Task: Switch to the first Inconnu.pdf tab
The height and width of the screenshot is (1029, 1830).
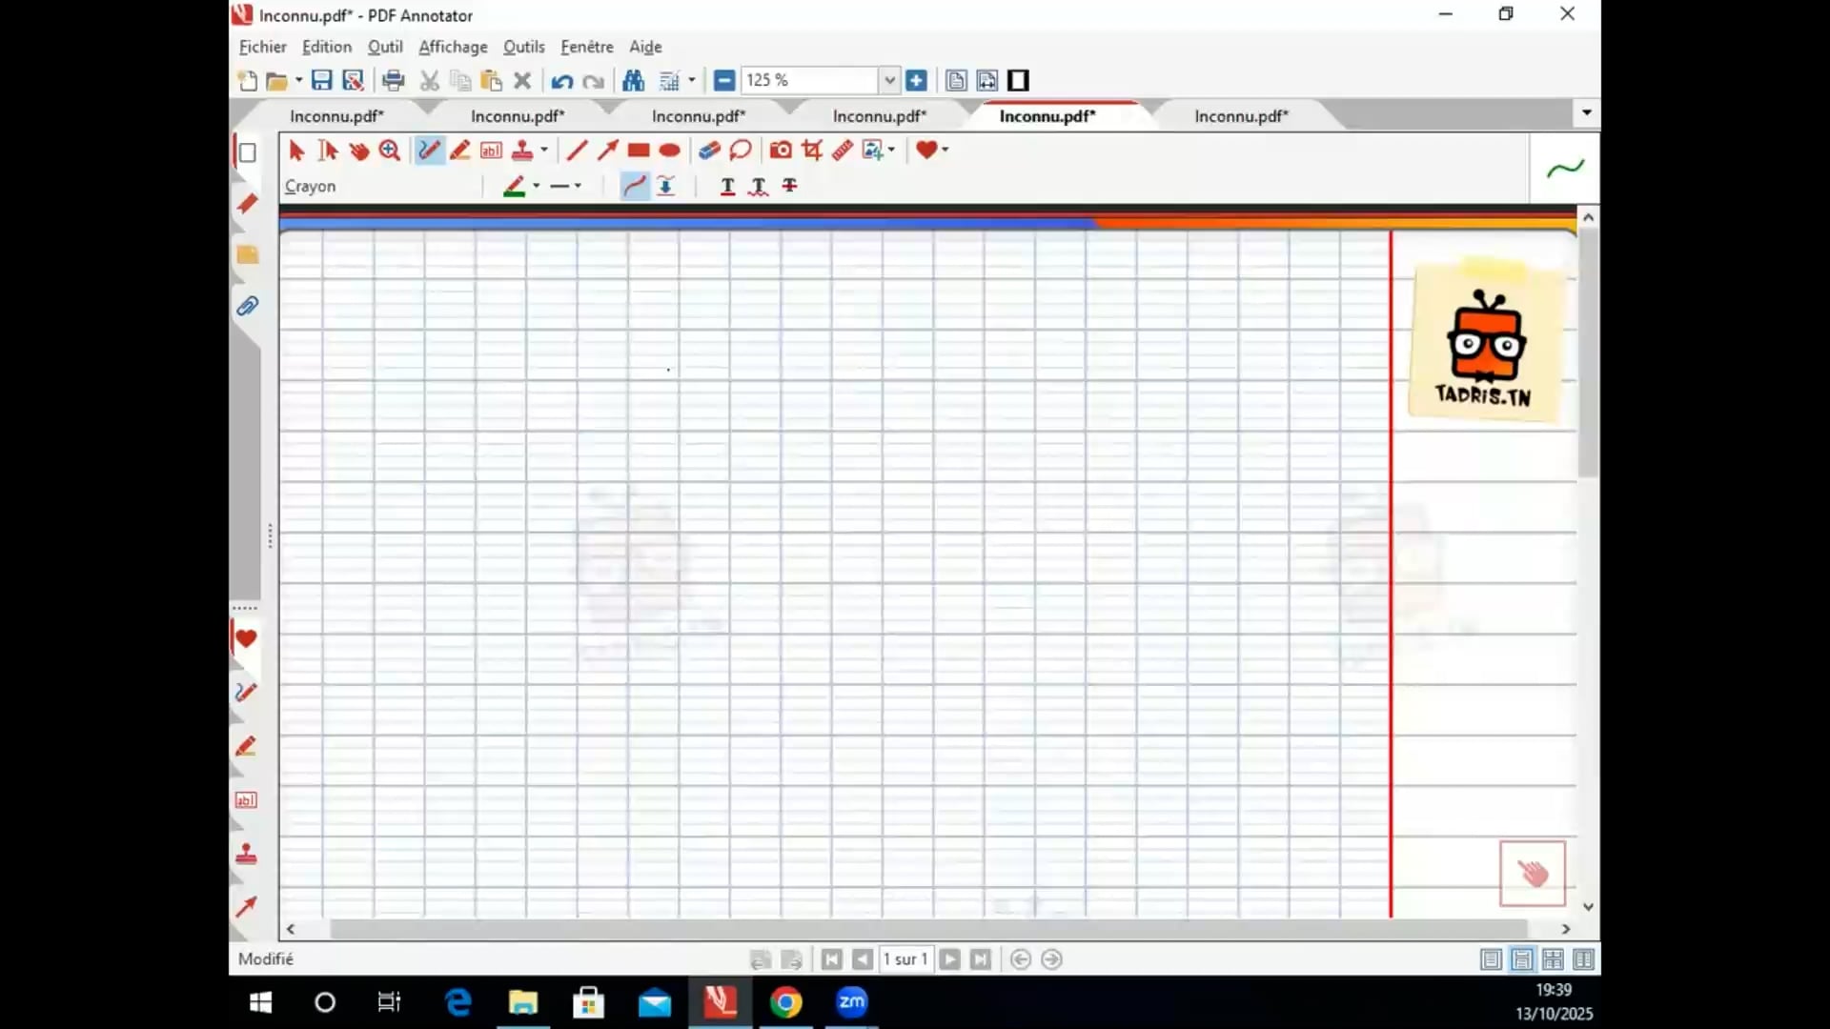Action: [336, 116]
